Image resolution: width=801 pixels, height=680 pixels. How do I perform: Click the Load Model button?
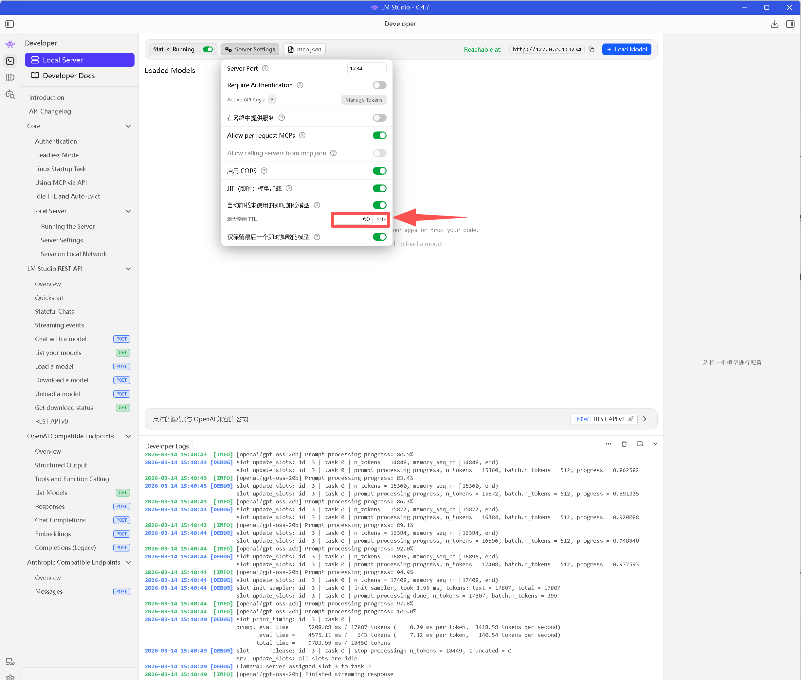pos(626,49)
